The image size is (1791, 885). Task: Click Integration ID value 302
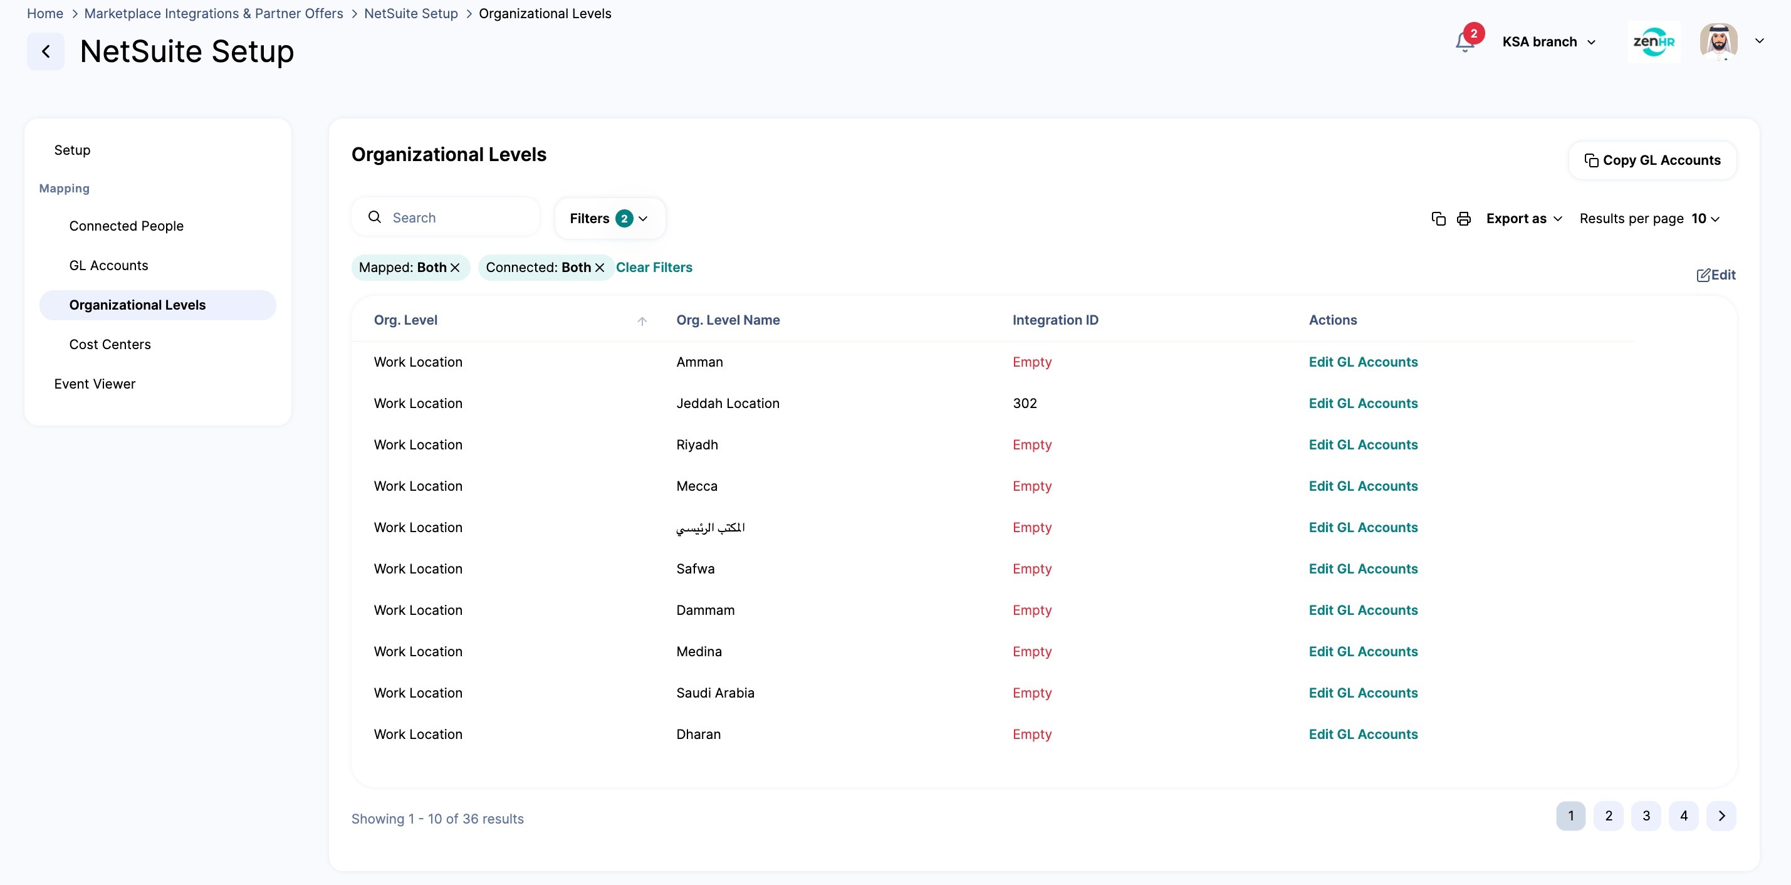[x=1025, y=403]
